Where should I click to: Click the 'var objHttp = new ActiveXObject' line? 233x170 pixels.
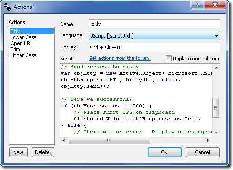click(x=137, y=73)
